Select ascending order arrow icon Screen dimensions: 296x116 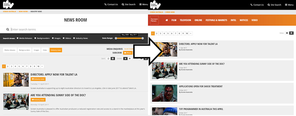point(130,58)
